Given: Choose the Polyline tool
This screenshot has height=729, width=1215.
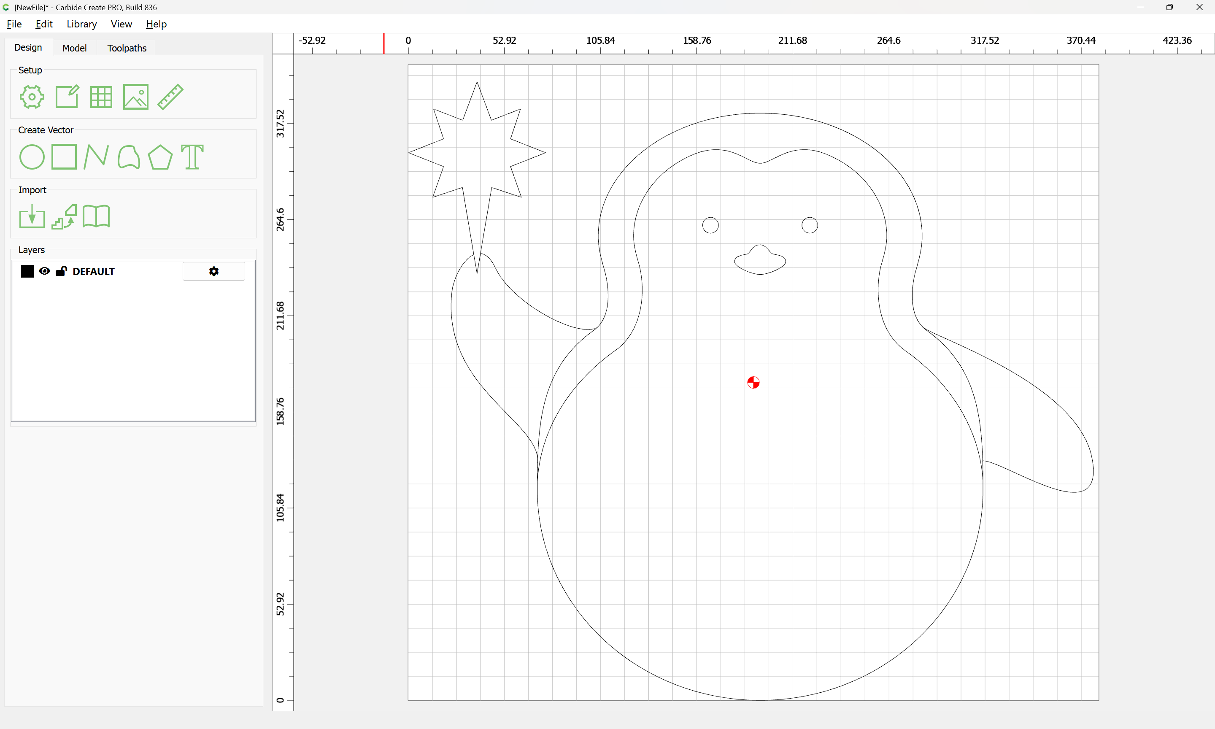Looking at the screenshot, I should pyautogui.click(x=96, y=157).
